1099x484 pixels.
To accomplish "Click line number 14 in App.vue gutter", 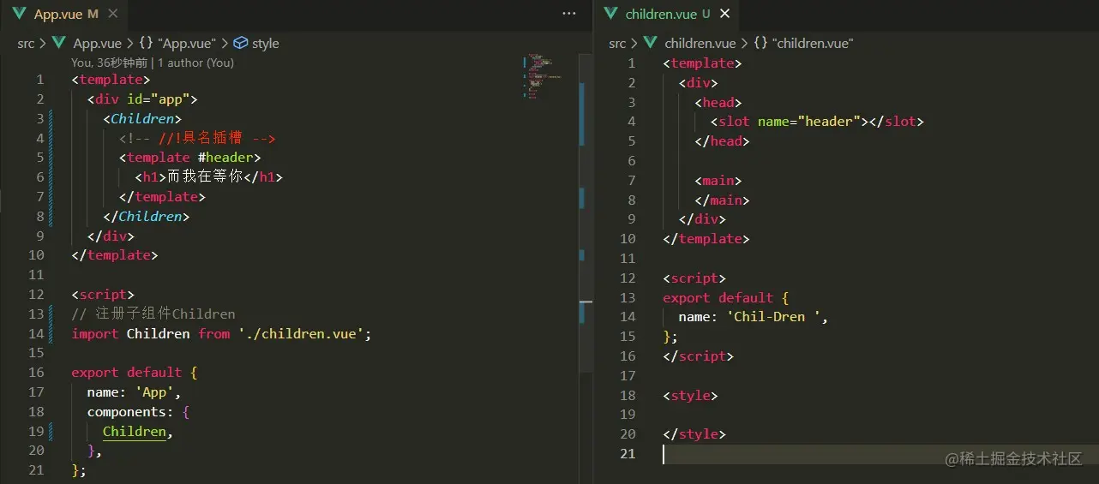I will [36, 334].
